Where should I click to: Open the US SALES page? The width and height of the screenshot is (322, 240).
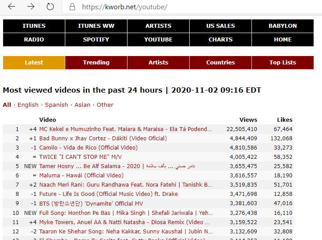coord(221,26)
